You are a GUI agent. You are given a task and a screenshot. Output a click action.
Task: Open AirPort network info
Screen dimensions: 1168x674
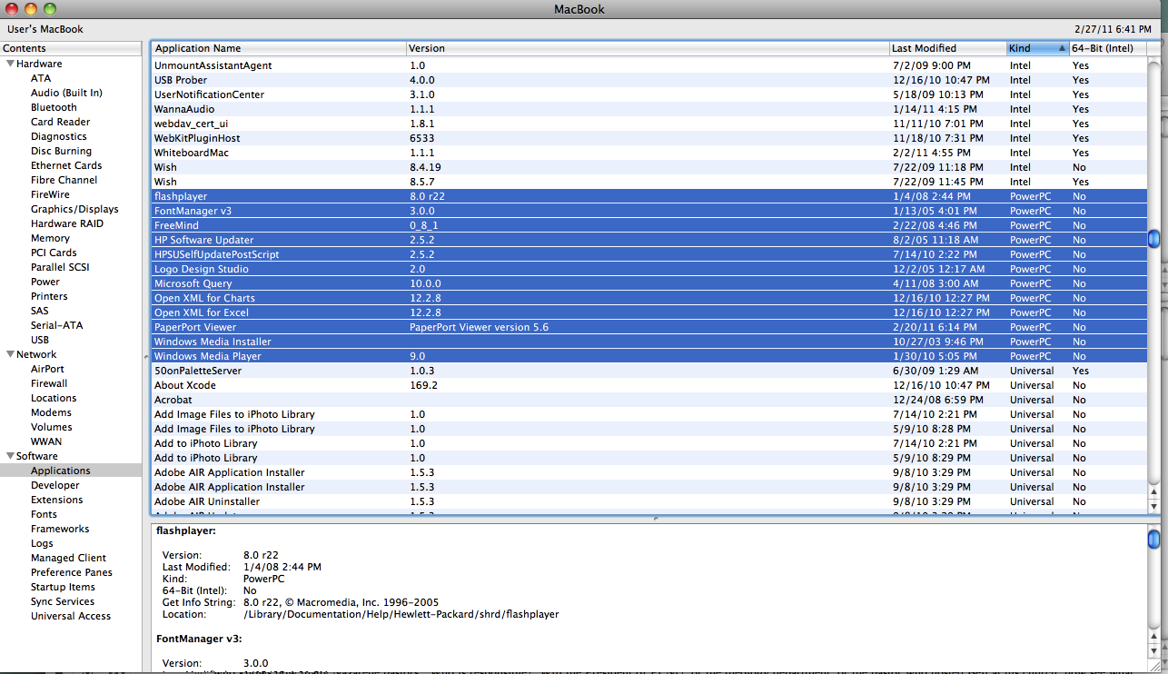[x=47, y=369]
